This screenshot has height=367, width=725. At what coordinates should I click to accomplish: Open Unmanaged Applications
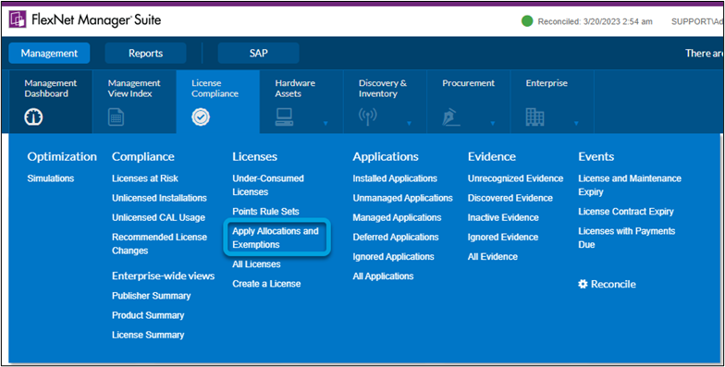point(403,198)
